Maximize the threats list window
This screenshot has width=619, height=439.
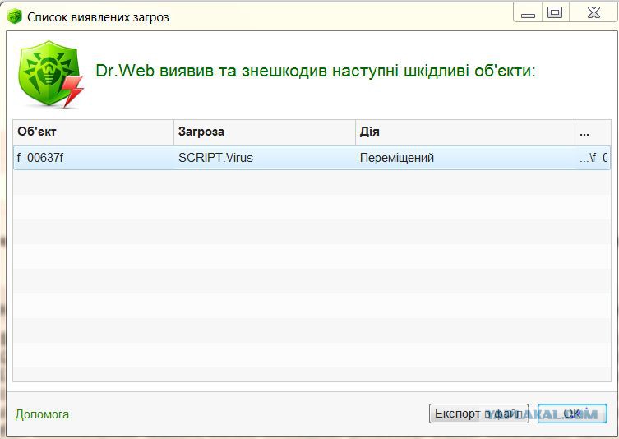click(x=555, y=13)
